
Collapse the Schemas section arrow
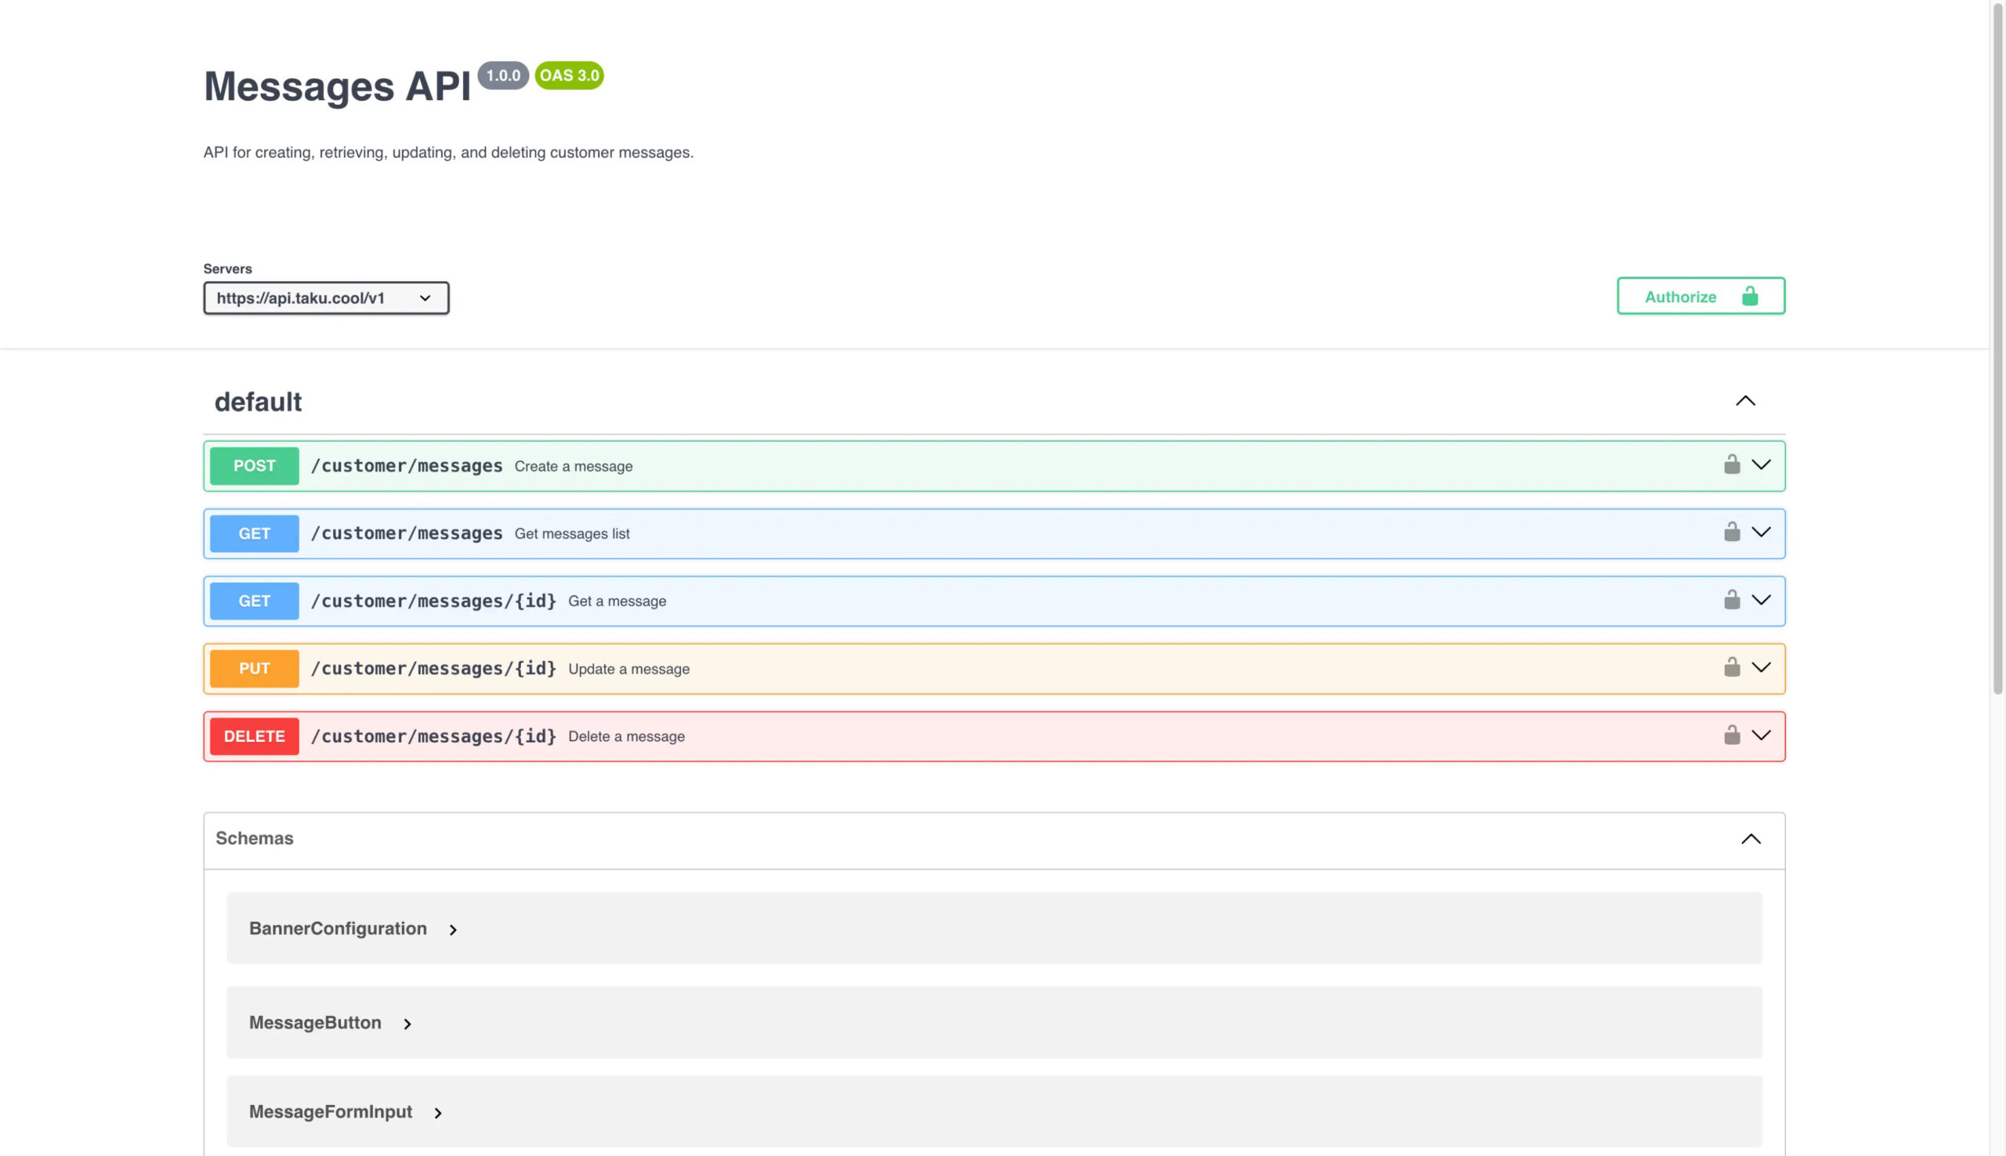pyautogui.click(x=1751, y=840)
